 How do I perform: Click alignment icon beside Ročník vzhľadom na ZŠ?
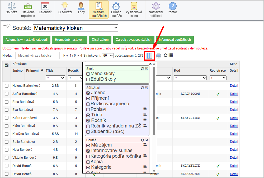tap(145, 126)
